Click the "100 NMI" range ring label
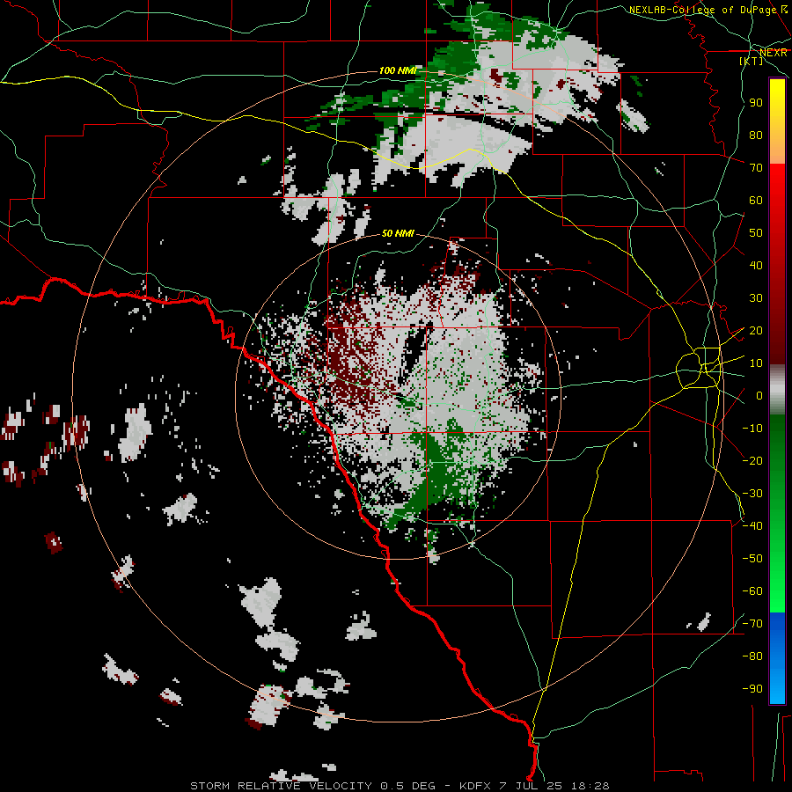792x792 pixels. pos(398,70)
